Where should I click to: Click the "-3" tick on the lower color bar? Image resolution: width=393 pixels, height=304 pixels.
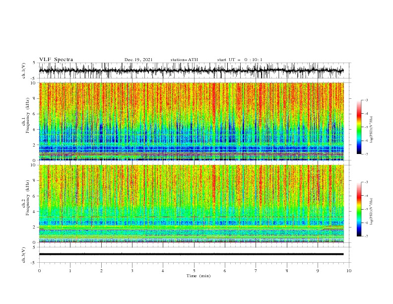[366, 182]
